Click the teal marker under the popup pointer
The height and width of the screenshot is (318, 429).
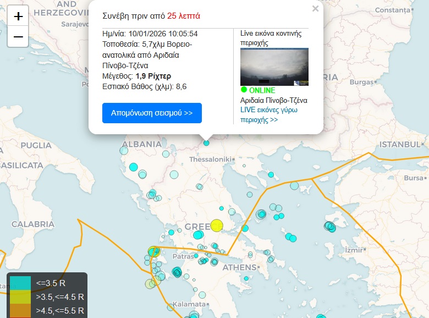click(x=206, y=142)
